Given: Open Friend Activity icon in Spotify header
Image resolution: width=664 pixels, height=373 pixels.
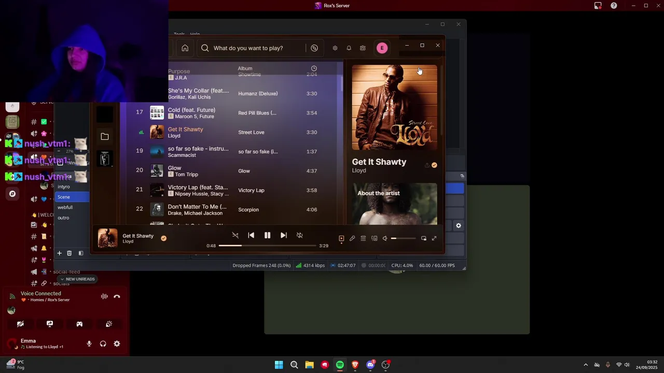Looking at the screenshot, I should [363, 48].
